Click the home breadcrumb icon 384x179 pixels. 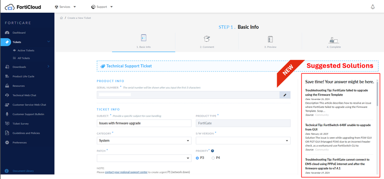pos(62,18)
